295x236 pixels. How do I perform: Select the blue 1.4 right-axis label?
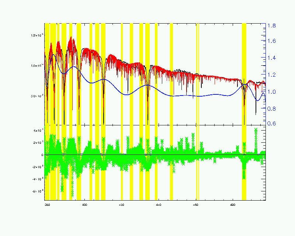point(272,58)
